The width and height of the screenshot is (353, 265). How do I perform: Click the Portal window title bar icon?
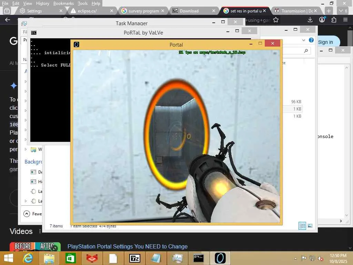[x=77, y=45]
